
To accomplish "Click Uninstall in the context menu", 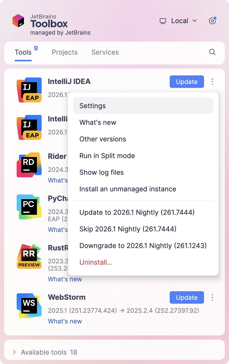I will 96,262.
